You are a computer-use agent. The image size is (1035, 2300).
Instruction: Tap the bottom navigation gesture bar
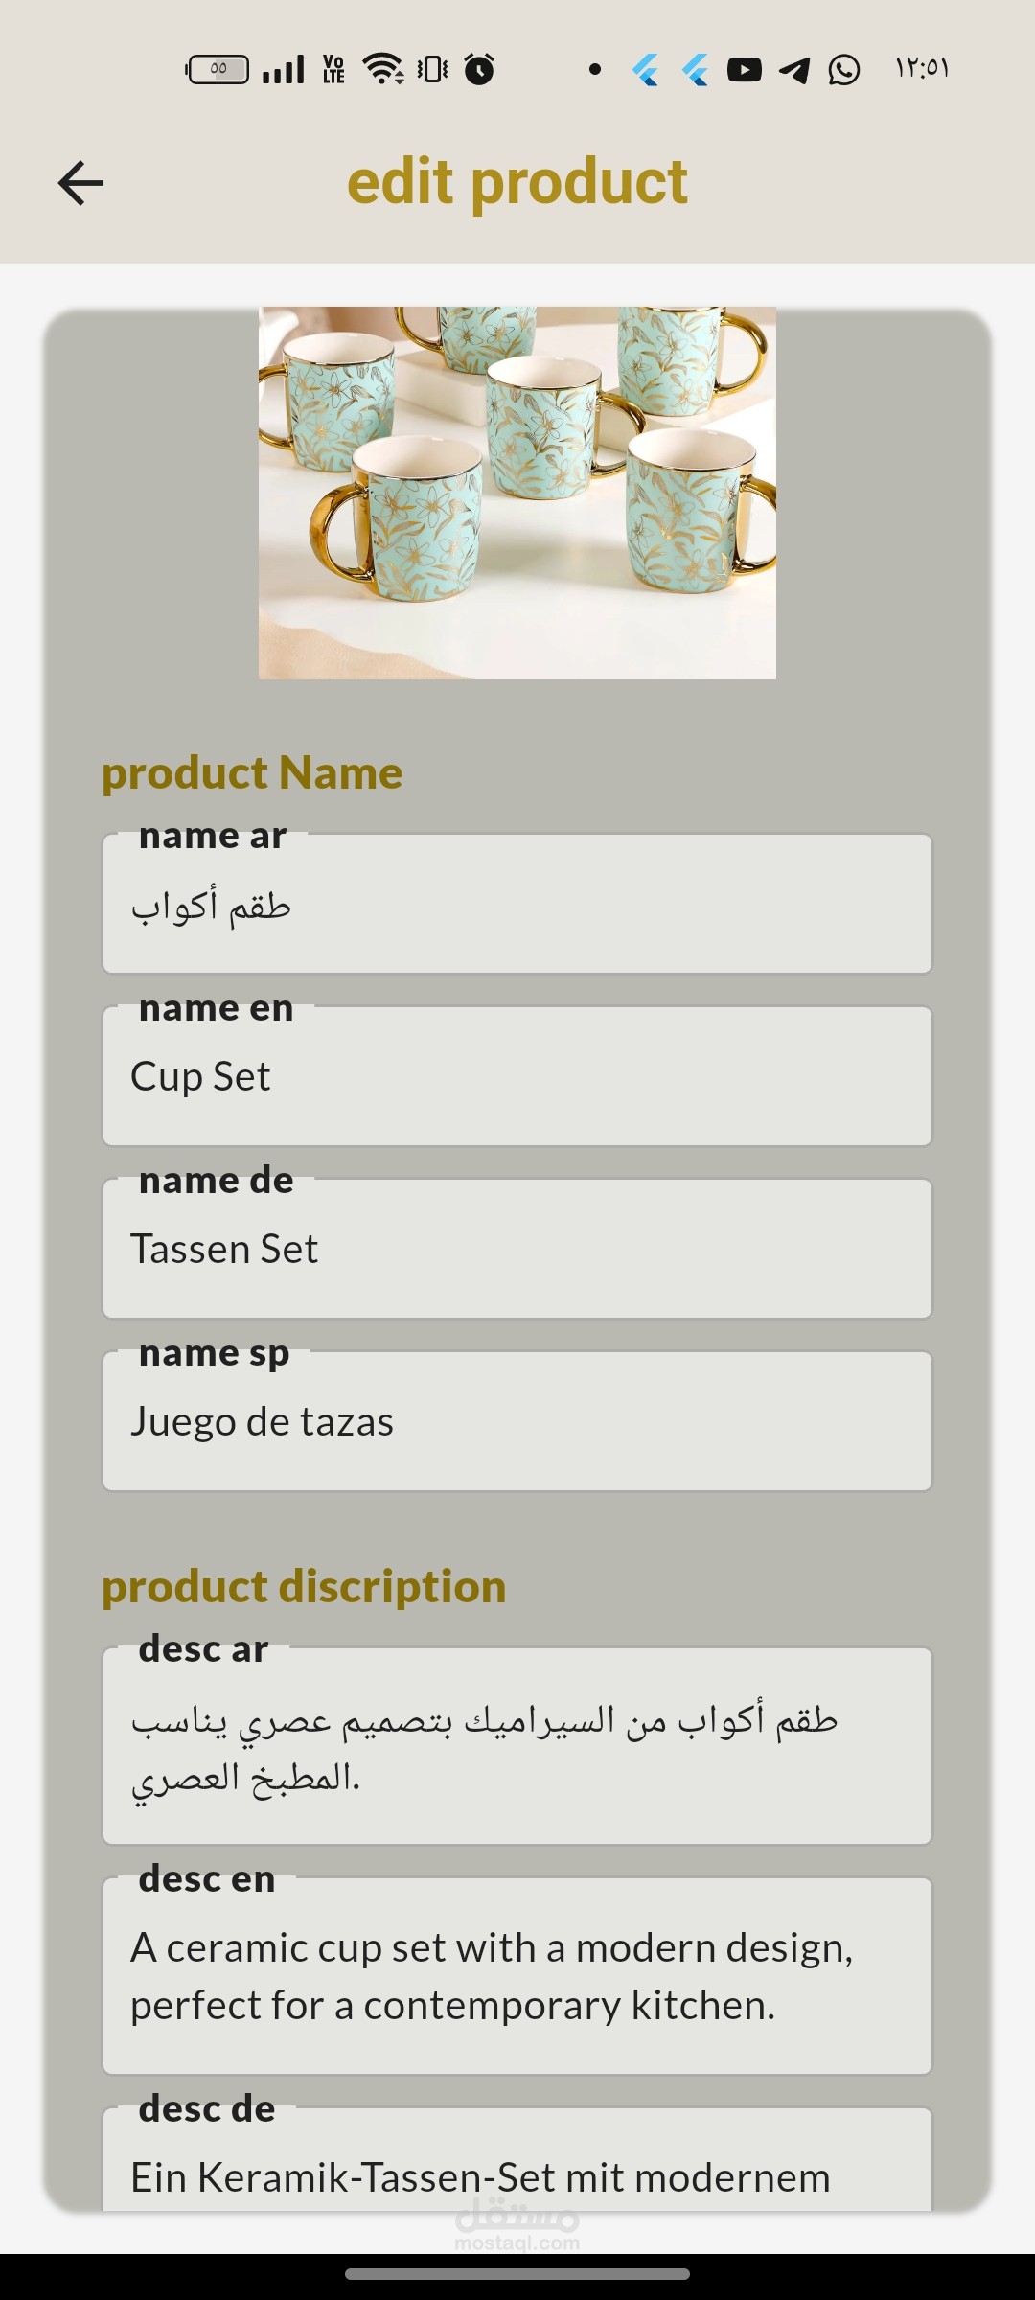pos(517,2273)
